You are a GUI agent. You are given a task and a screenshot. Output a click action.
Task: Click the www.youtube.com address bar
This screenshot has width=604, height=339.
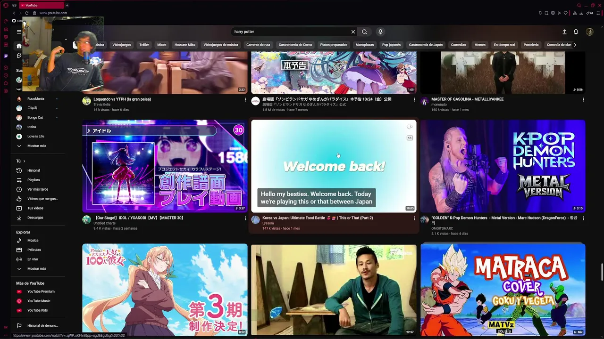53,13
